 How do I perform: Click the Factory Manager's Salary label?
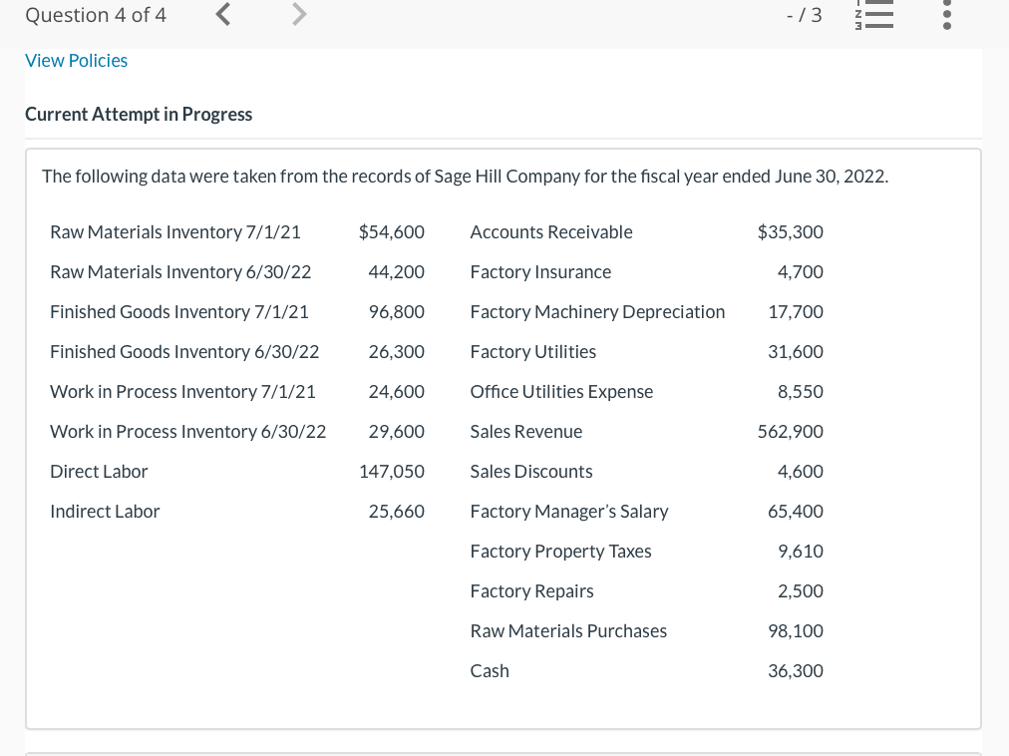pos(569,512)
